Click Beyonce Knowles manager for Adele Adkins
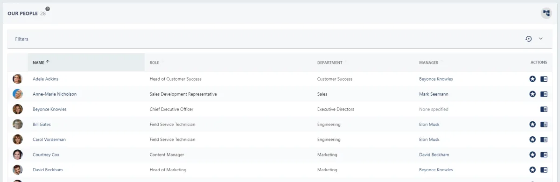560x182 pixels. click(436, 79)
